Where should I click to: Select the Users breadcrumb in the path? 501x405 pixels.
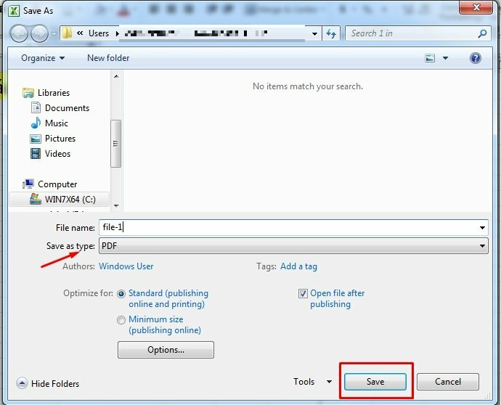(99, 33)
